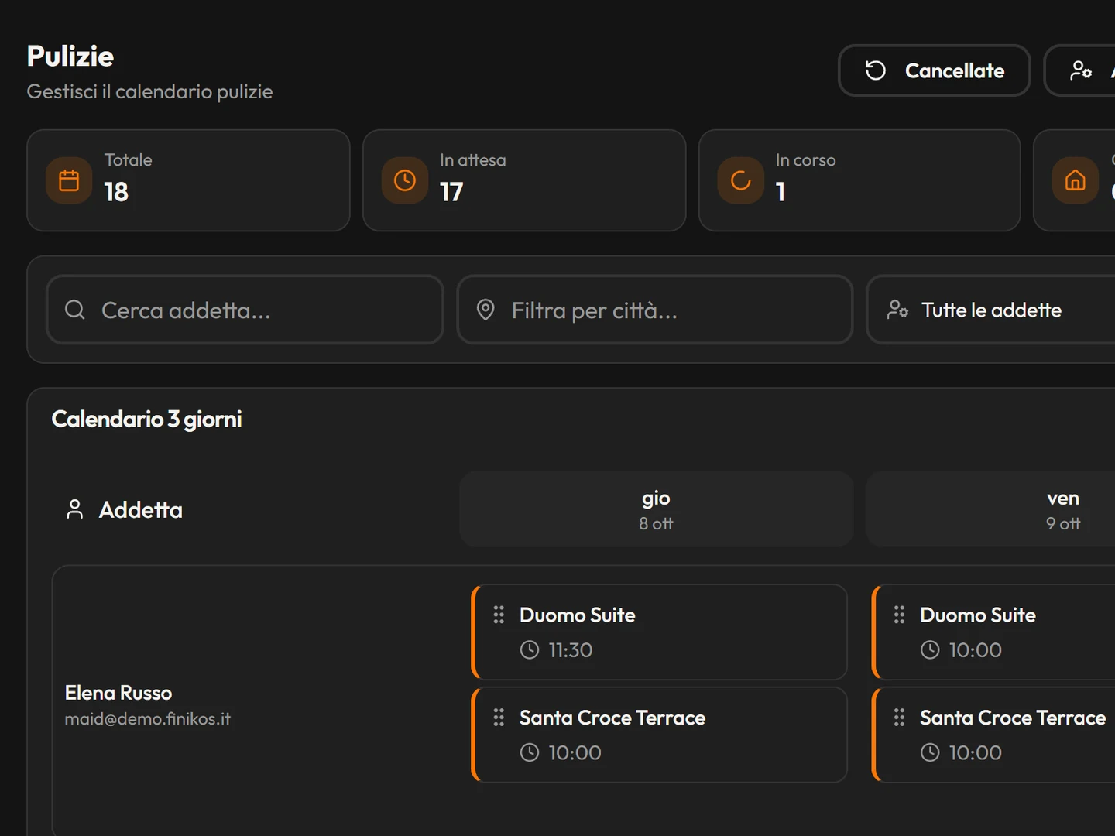Image resolution: width=1115 pixels, height=836 pixels.
Task: Click the Cerca addetta search field
Action: [x=245, y=310]
